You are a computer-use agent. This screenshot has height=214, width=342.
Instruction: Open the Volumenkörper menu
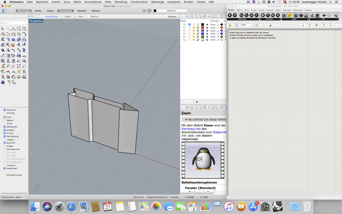click(x=93, y=2)
